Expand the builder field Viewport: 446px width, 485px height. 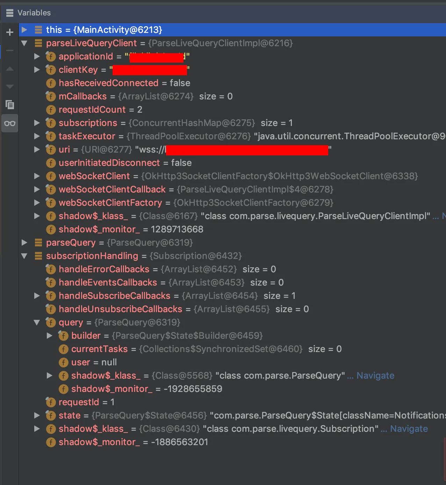click(x=50, y=336)
